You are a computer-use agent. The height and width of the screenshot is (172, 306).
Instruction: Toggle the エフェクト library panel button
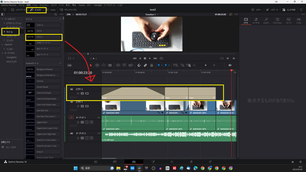point(36,10)
